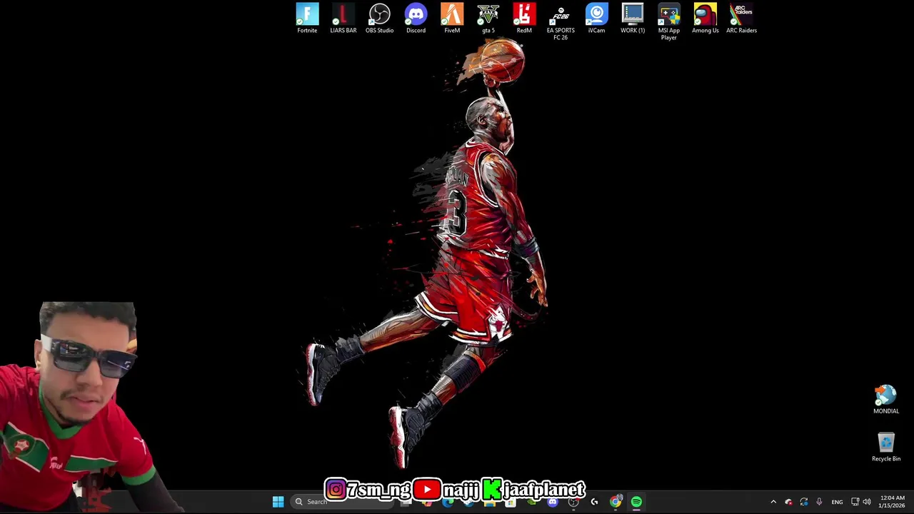
Task: Open the clock showing 12:04 AM
Action: 892,502
